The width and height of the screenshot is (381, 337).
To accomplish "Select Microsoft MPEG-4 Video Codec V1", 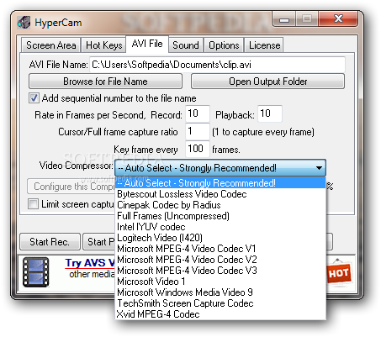I will 220,249.
